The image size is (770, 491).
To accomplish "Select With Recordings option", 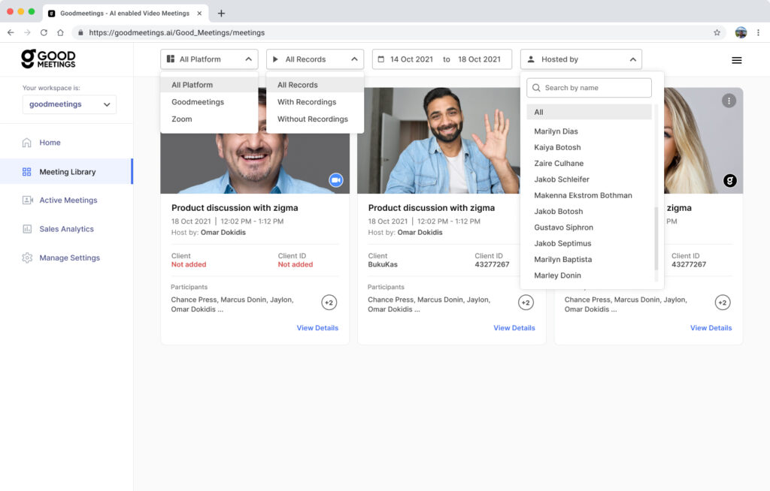I will tap(307, 102).
